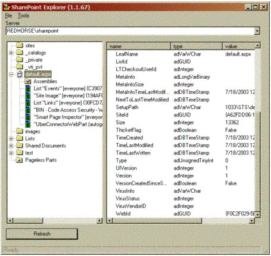Select the MetaInfoSize property row
The width and height of the screenshot is (271, 256).
click(181, 85)
